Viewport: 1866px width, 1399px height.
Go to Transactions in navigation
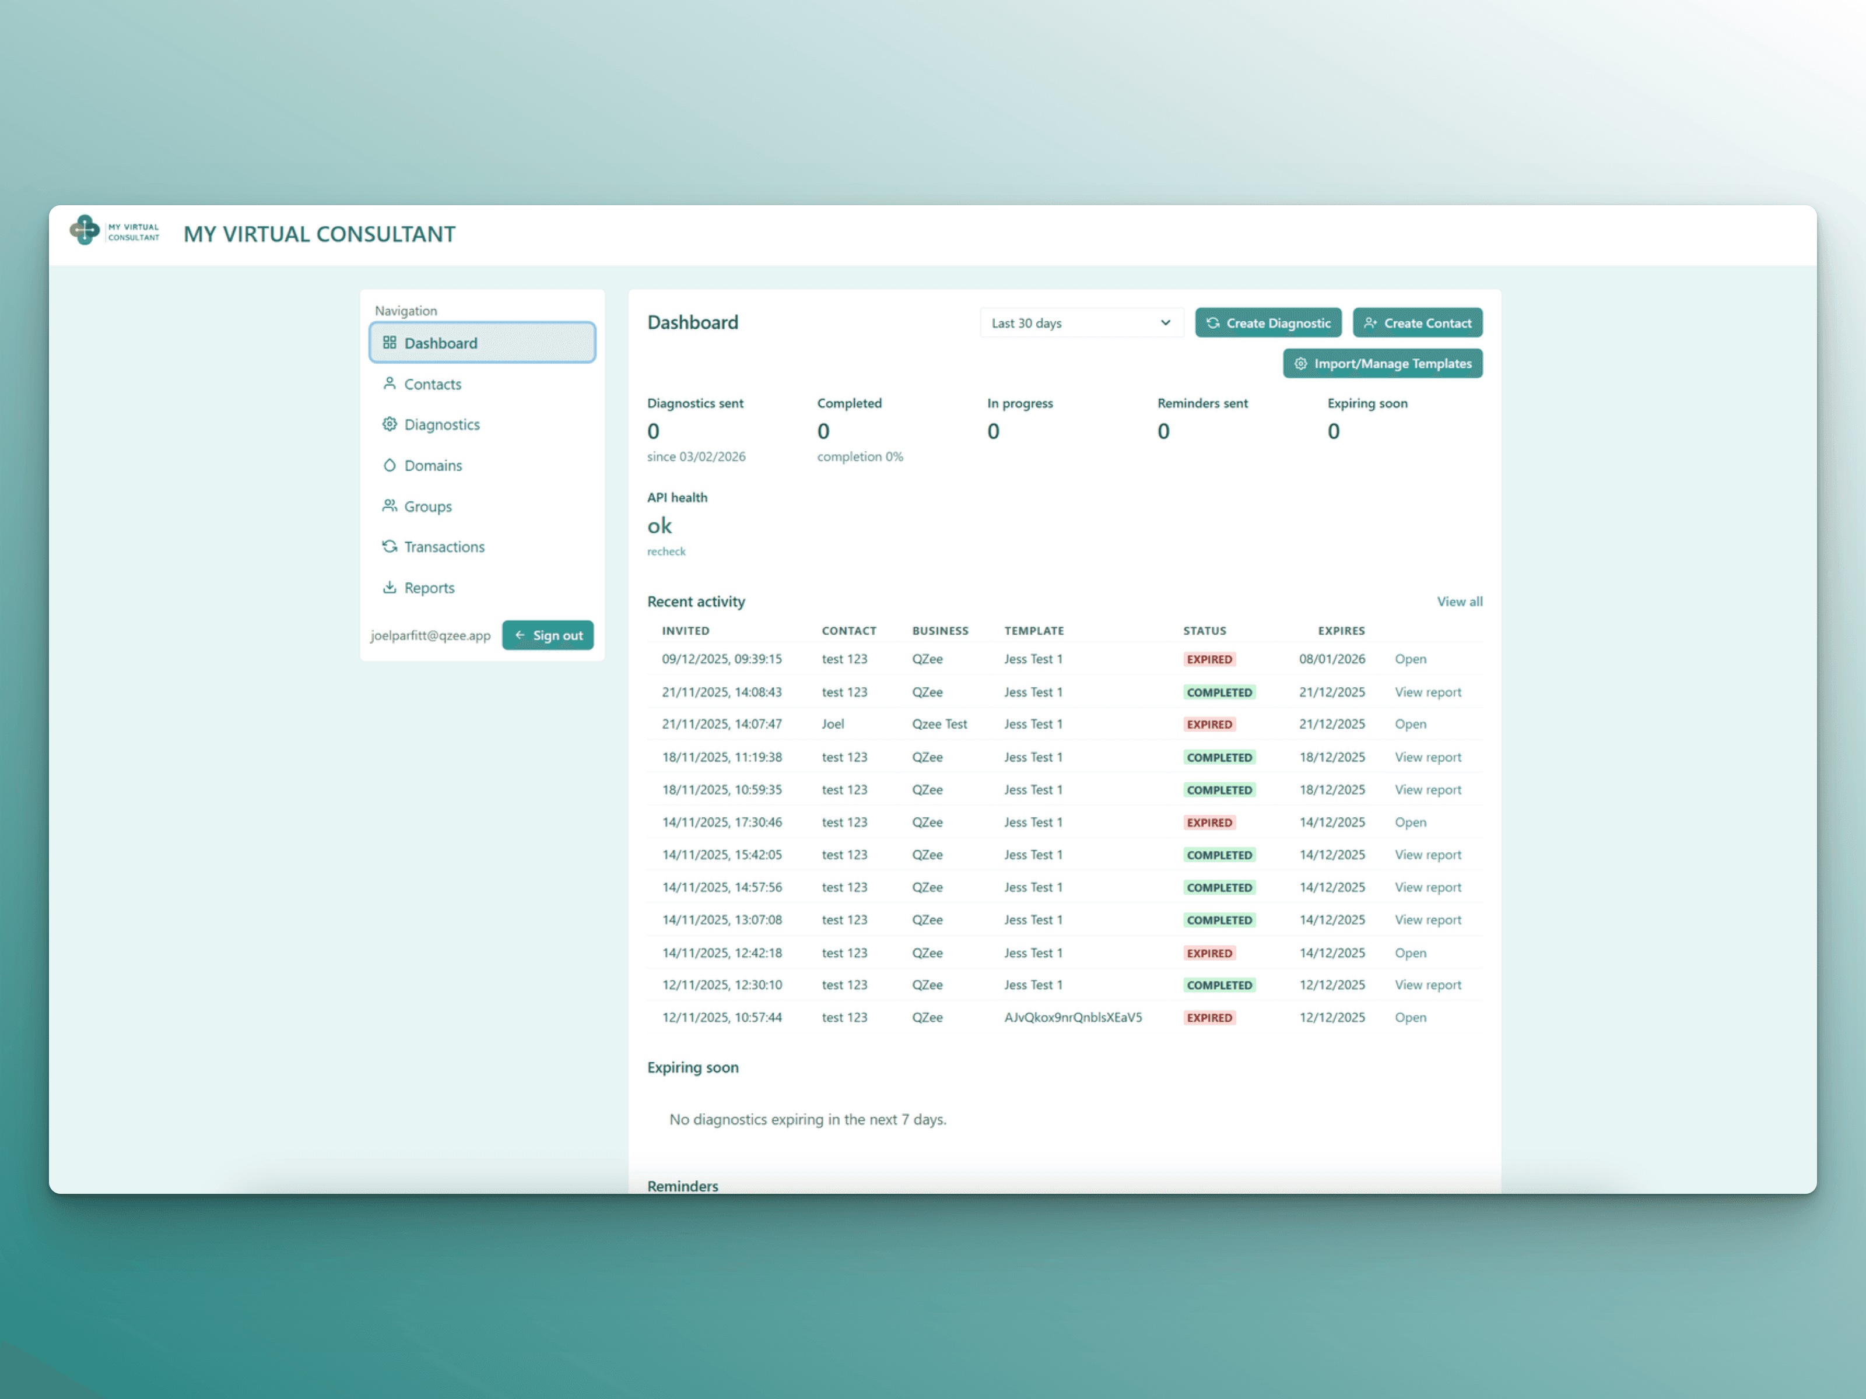[x=444, y=546]
